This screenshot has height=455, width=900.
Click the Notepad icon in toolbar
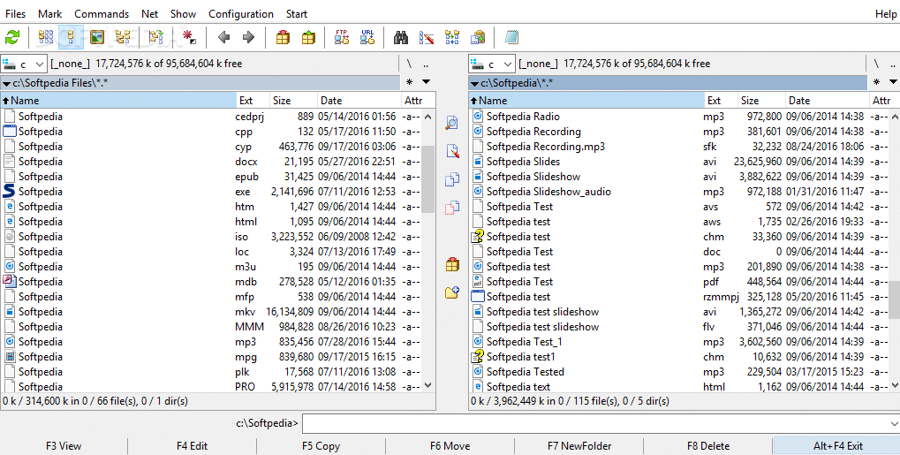point(511,37)
